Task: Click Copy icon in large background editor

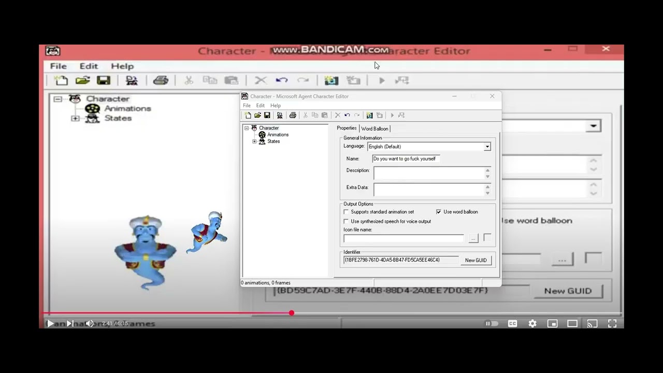Action: pyautogui.click(x=210, y=80)
